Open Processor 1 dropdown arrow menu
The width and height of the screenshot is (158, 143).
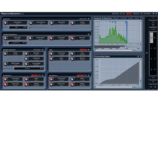pyautogui.click(x=40, y=75)
